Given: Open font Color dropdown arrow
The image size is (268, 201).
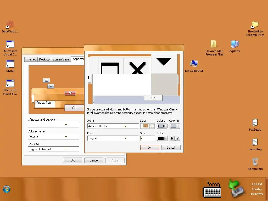Looking at the screenshot, I should coord(166,138).
